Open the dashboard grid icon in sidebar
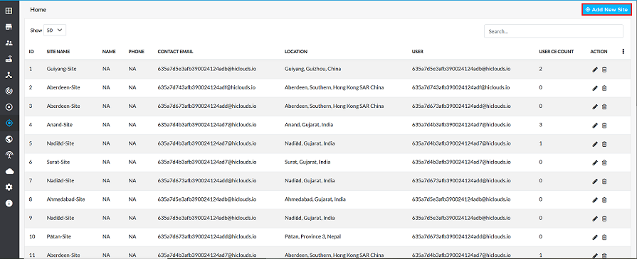This screenshot has height=259, width=637. 9,11
